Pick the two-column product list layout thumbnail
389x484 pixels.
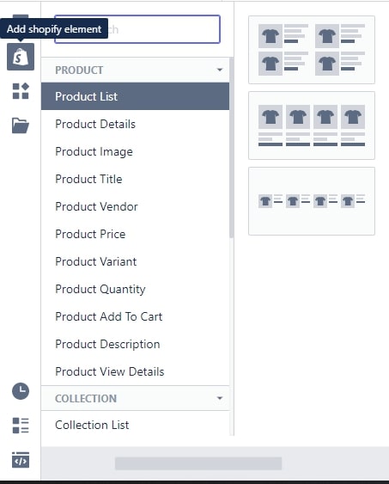click(312, 50)
